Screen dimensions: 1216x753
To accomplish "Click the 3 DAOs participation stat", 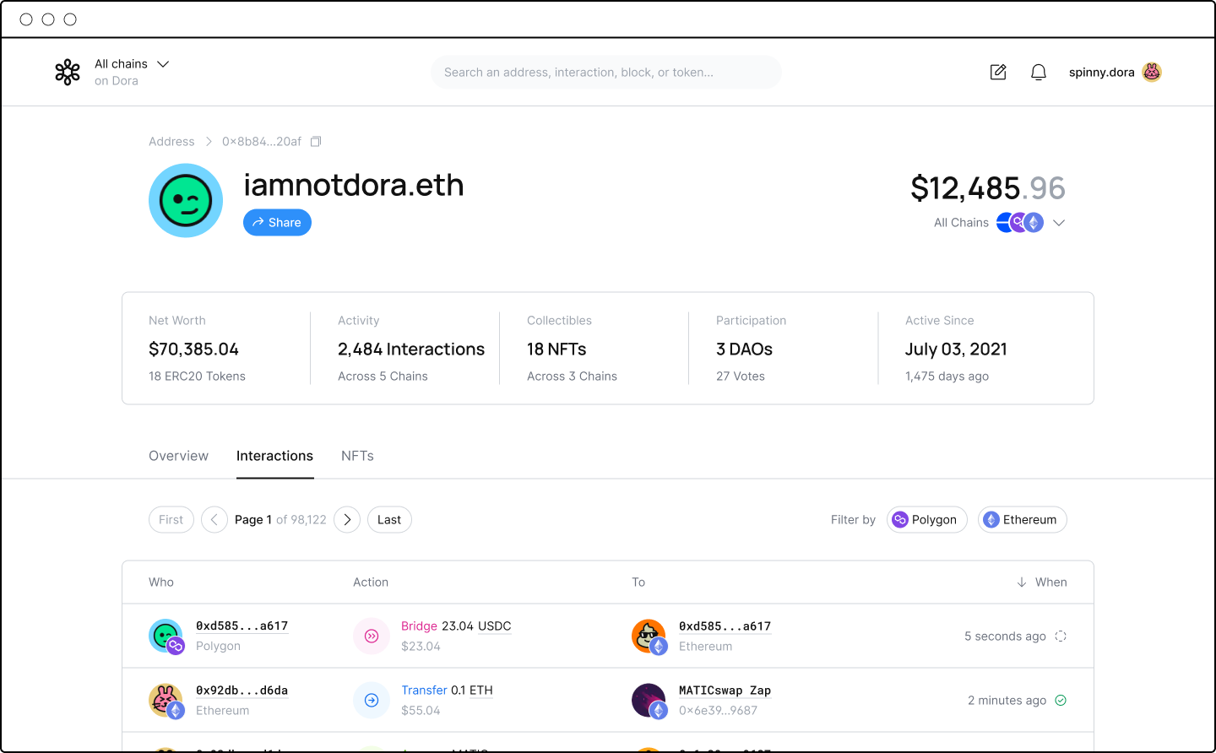I will [744, 349].
